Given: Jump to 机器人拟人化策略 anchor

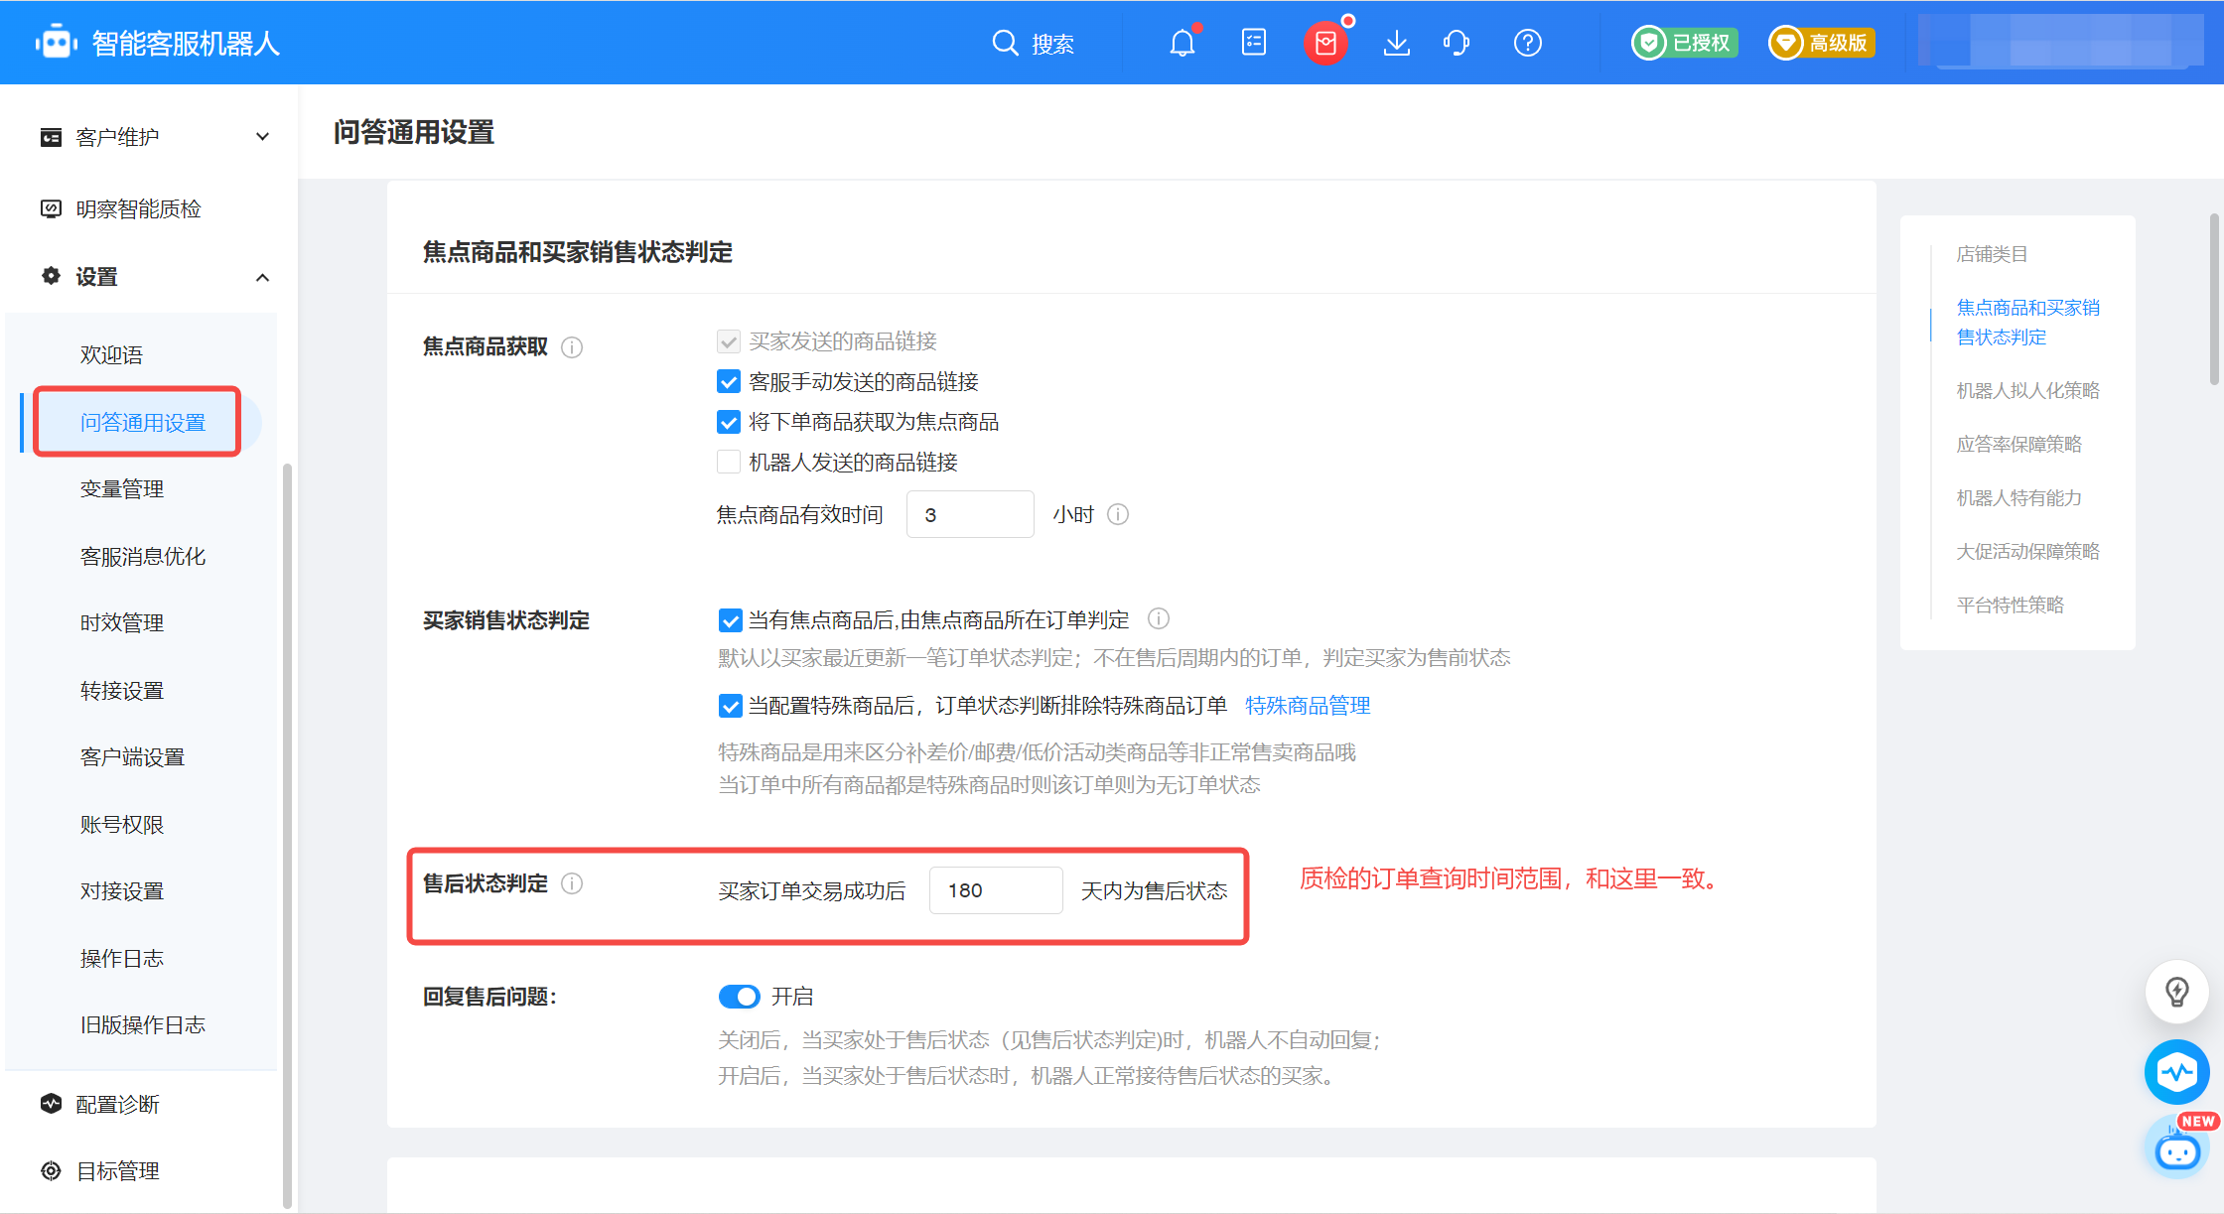Looking at the screenshot, I should pos(2027,391).
